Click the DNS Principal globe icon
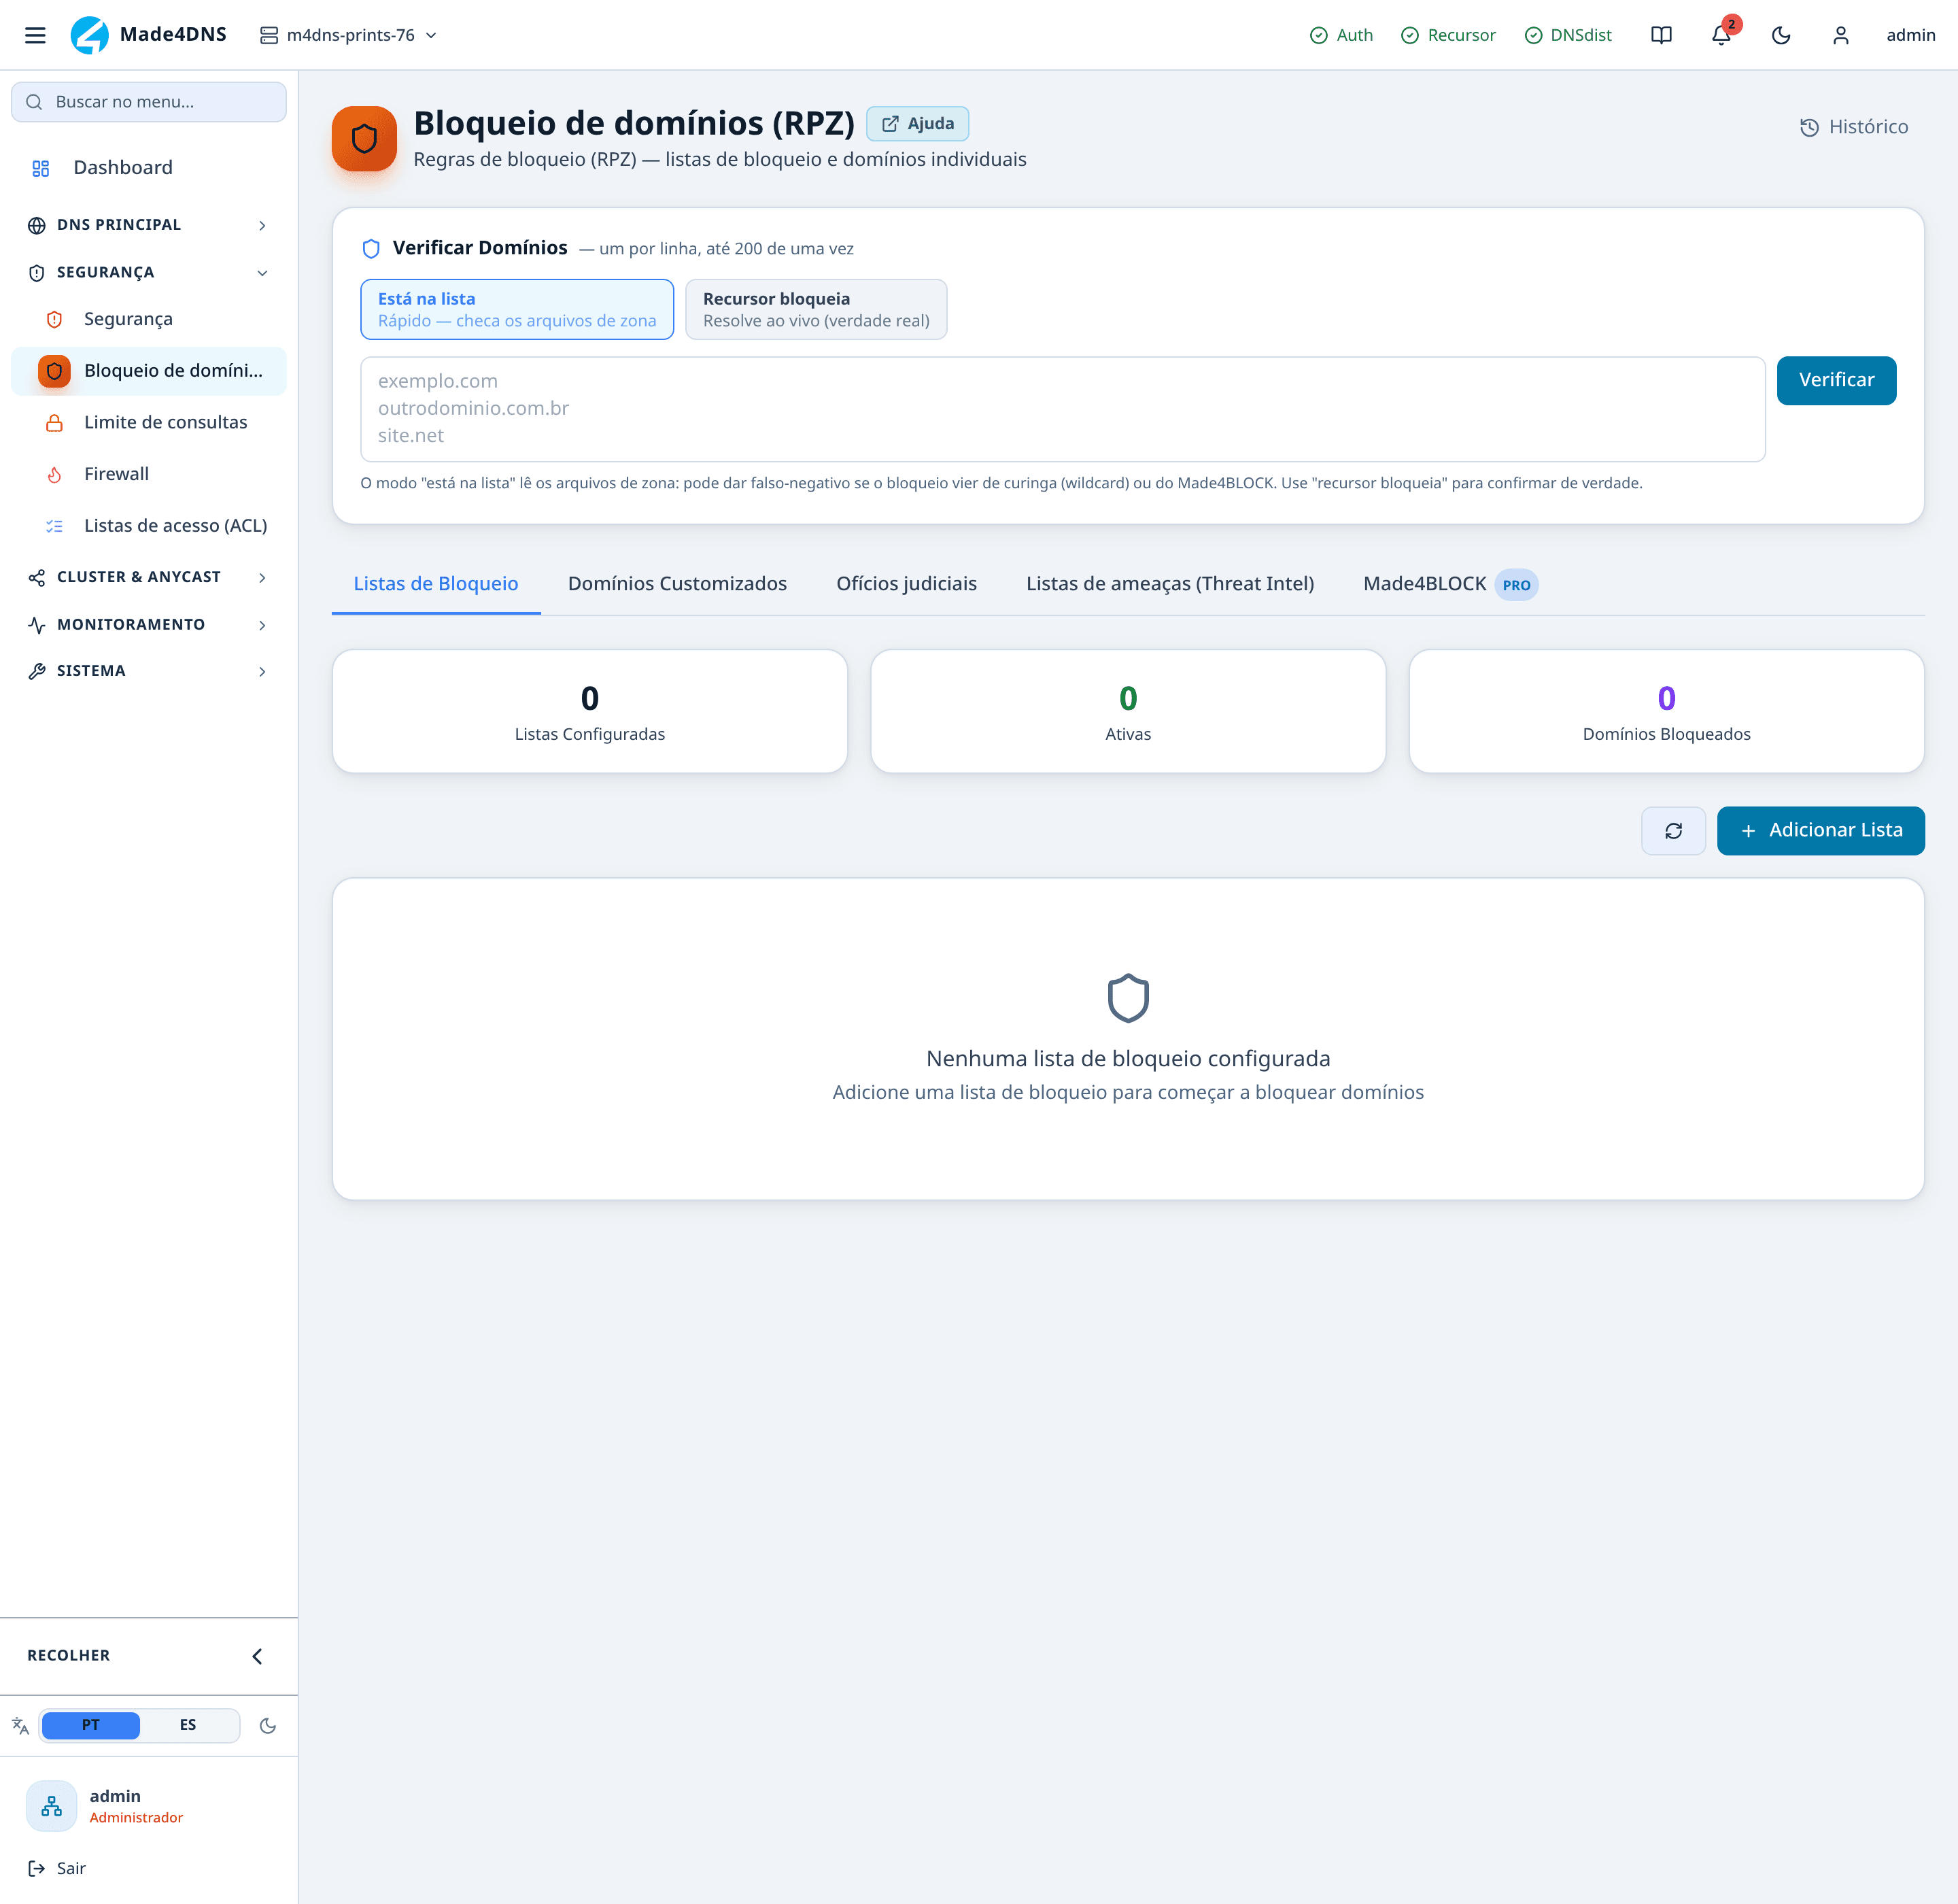Viewport: 1958px width, 1904px height. pos(37,225)
